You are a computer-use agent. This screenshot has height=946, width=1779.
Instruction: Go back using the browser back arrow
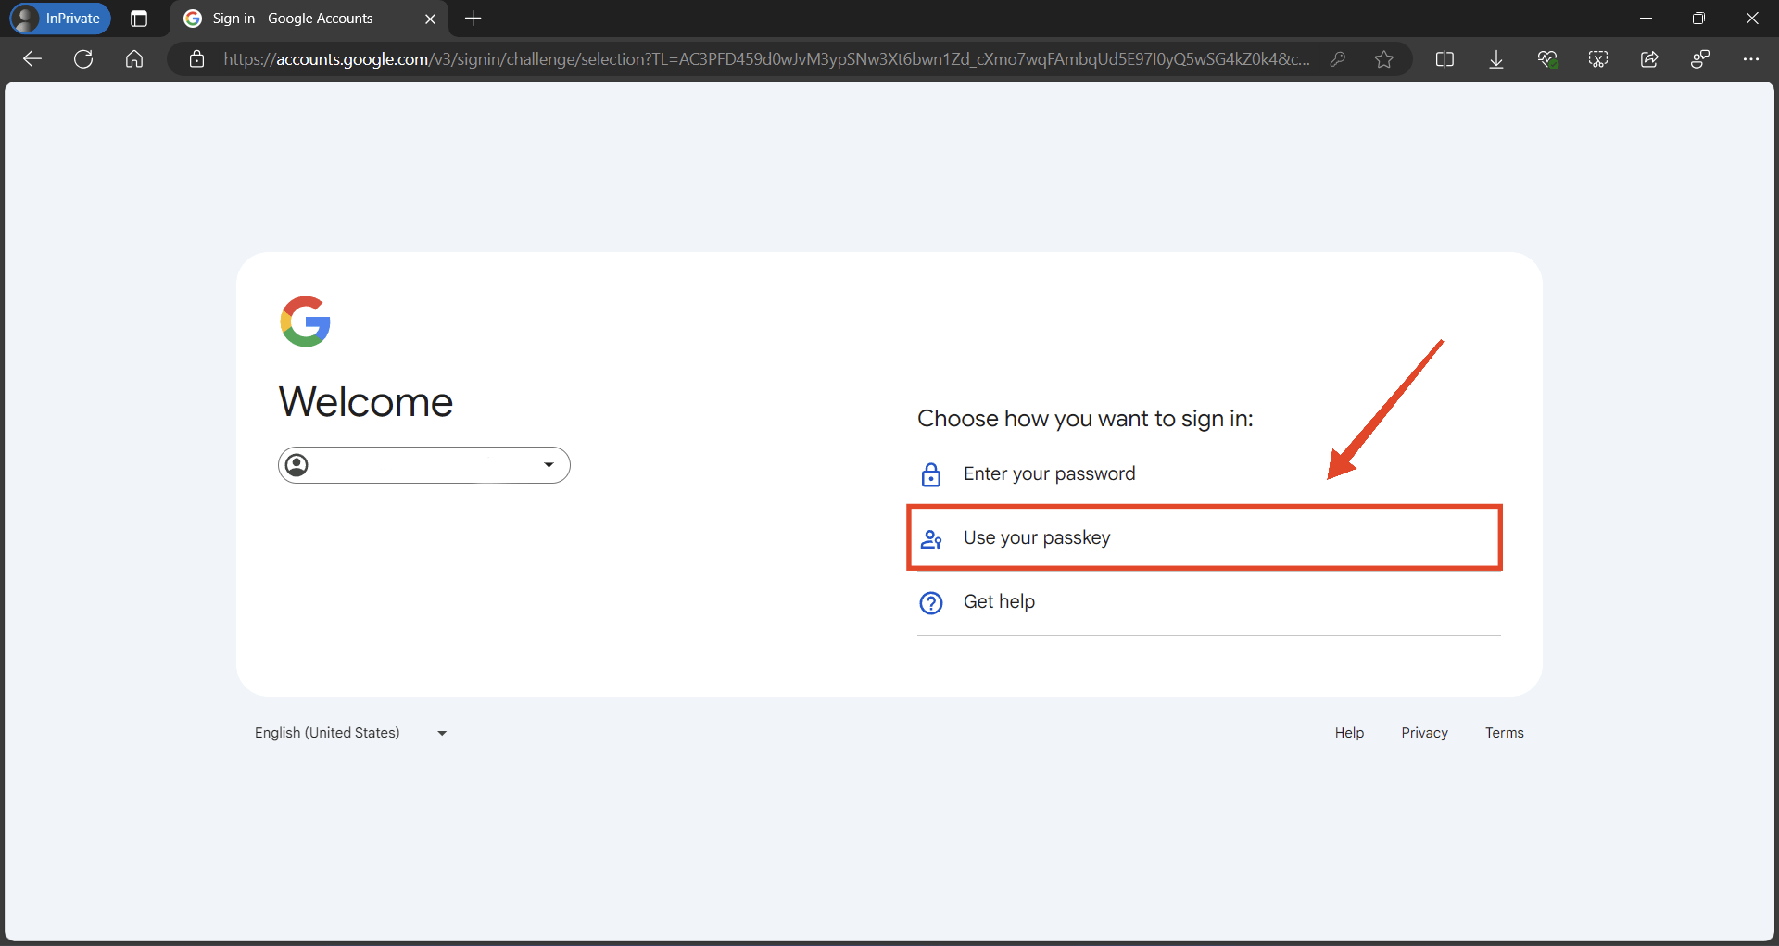click(32, 59)
